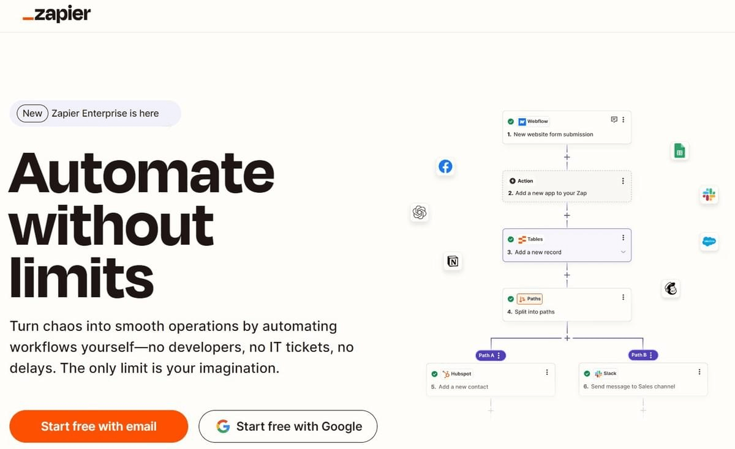Viewport: 735px width, 449px height.
Task: Click the Facebook app icon
Action: pyautogui.click(x=445, y=166)
